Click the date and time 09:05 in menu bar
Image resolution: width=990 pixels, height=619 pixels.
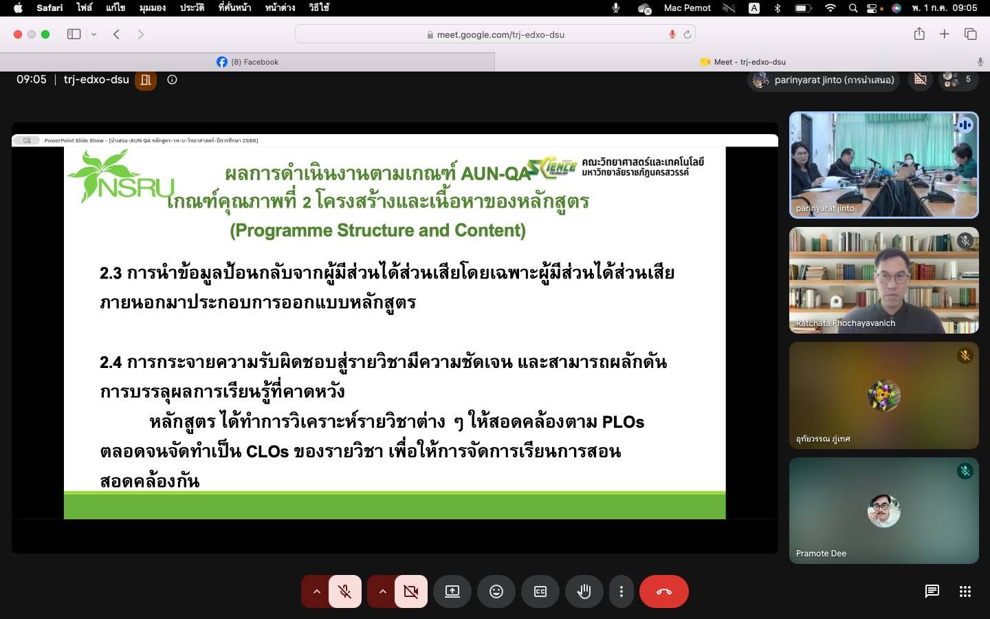[x=945, y=8]
